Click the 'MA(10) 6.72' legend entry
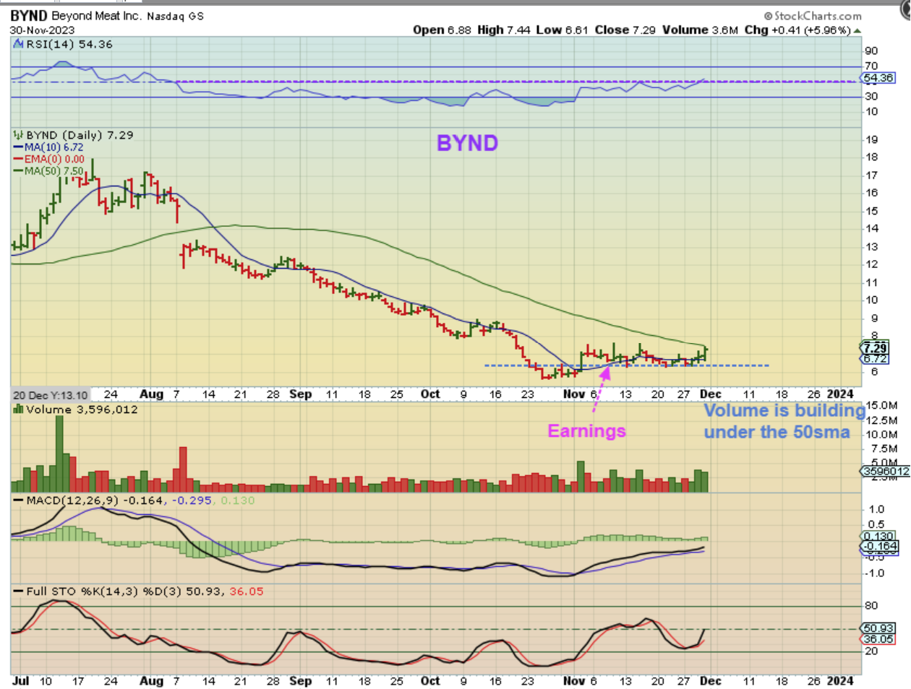Viewport: 911px width, 689px height. coord(54,147)
